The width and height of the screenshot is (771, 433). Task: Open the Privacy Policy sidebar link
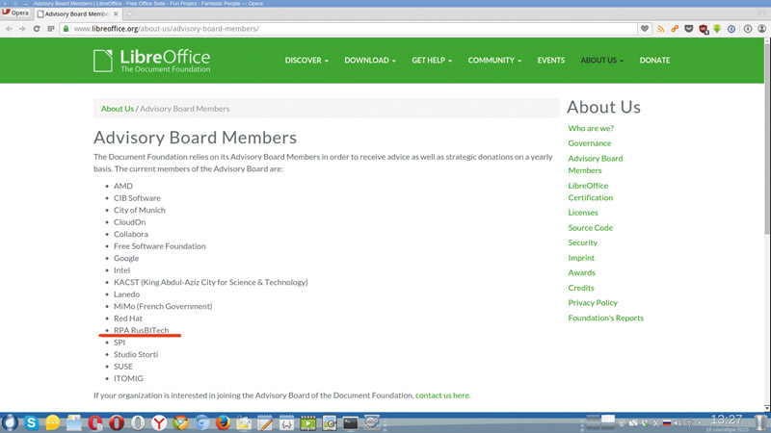click(x=593, y=302)
